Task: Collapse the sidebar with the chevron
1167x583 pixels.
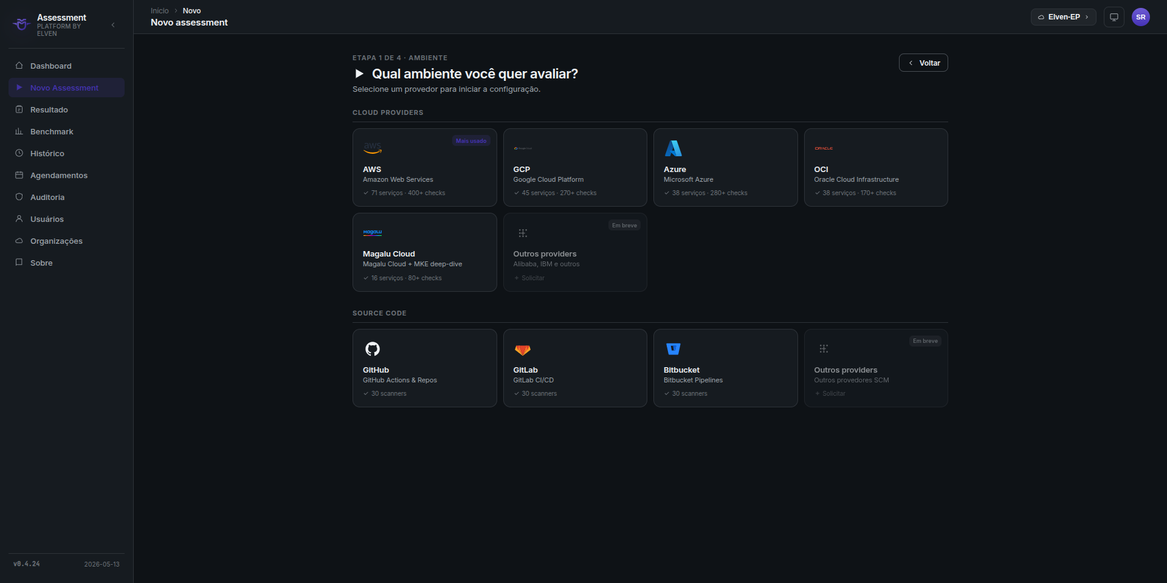Action: [113, 25]
